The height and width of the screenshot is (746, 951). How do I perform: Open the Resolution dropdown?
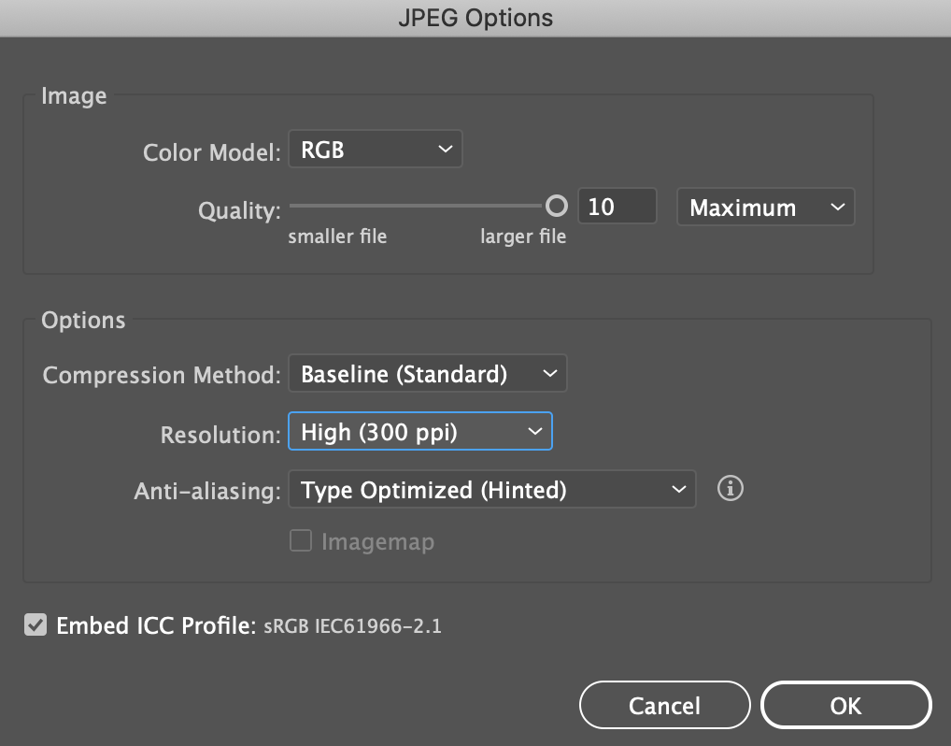tap(420, 432)
